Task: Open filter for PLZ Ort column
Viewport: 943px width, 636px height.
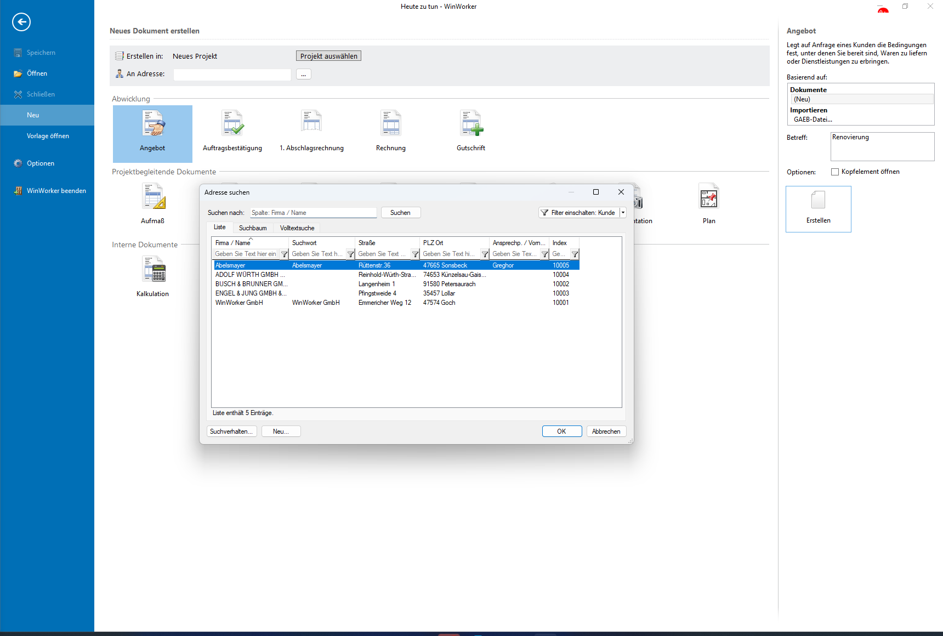Action: pos(485,254)
